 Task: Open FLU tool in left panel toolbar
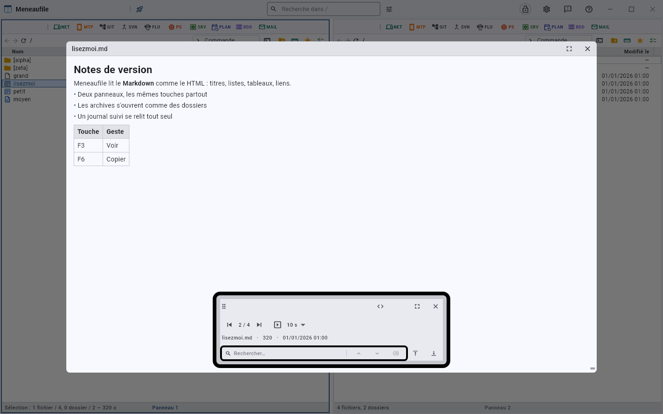click(152, 27)
